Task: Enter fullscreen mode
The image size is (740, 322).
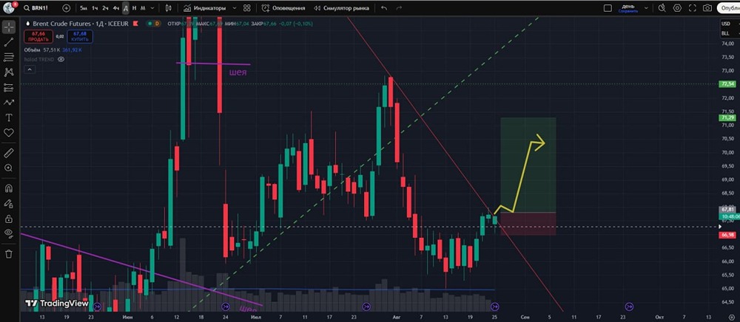Action: pos(693,8)
